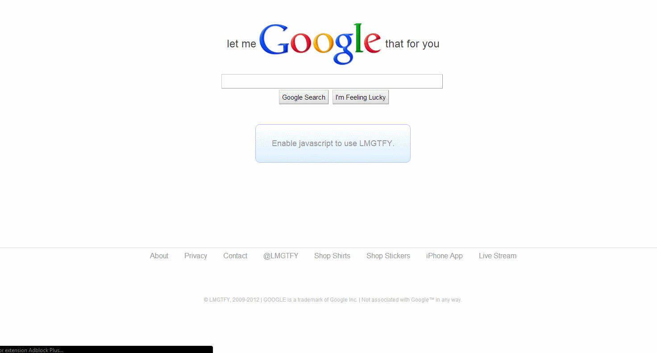Image resolution: width=657 pixels, height=353 pixels.
Task: Go to Shop Shirts
Action: click(332, 256)
